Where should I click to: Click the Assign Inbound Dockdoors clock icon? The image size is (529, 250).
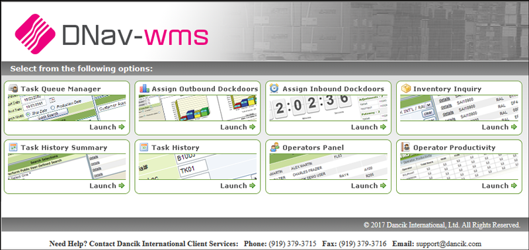pos(274,89)
